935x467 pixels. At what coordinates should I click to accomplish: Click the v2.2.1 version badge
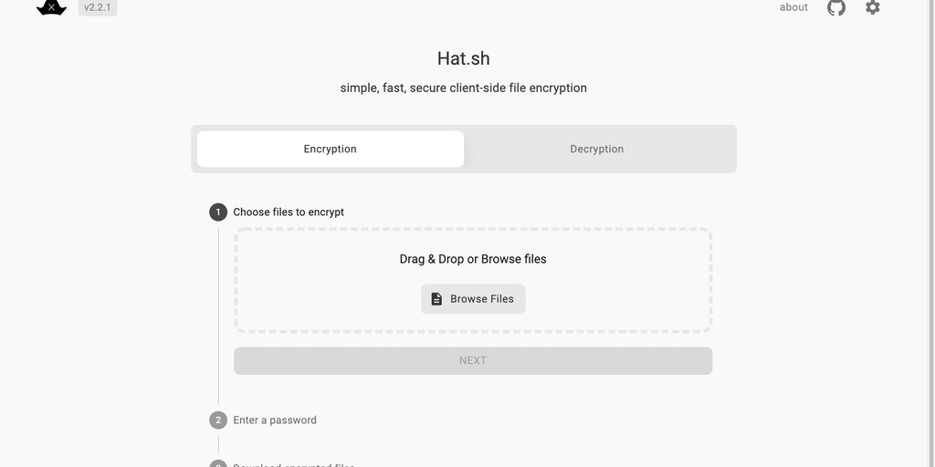point(98,7)
